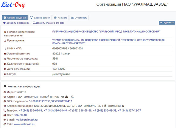This screenshot has width=176, height=128.
Task: Open website www.uralmash.ru
Action: (24, 124)
